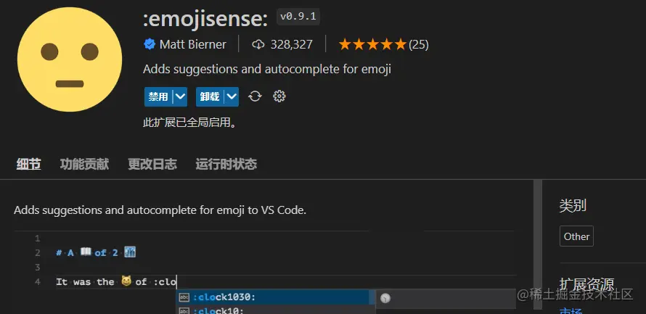646x314 pixels.
Task: Click the description 'Adds suggestions and autocomplete for emoji'
Action: point(267,69)
